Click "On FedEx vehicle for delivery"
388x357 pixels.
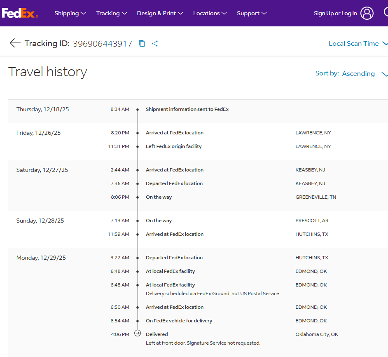(x=179, y=321)
